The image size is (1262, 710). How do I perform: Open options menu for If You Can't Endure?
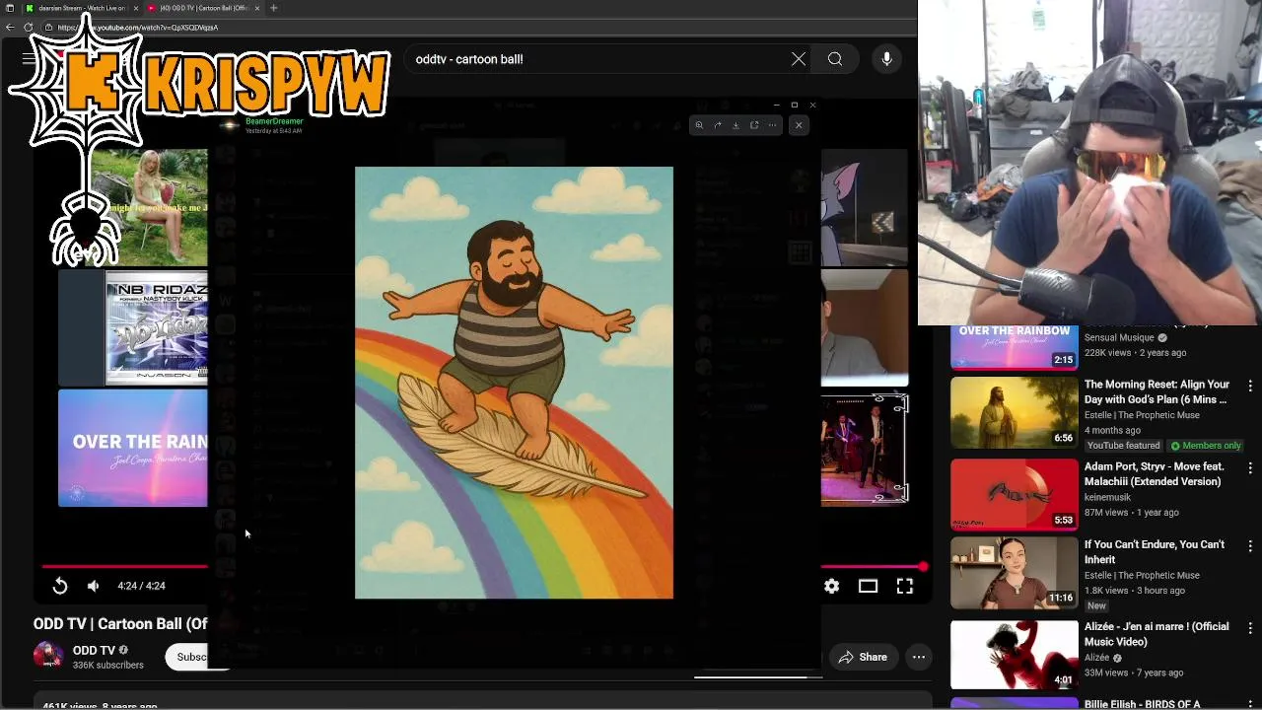(1250, 545)
